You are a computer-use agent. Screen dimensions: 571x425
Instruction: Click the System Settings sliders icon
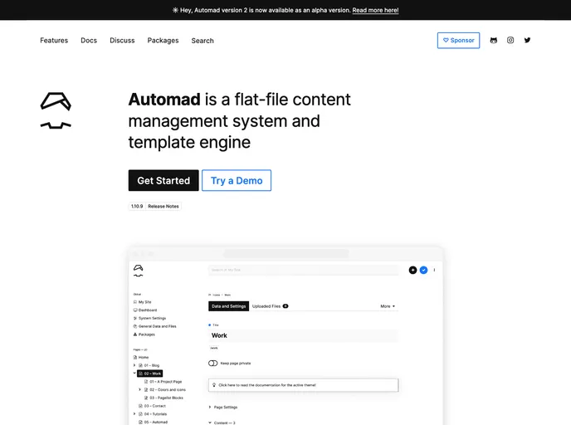[x=135, y=318]
